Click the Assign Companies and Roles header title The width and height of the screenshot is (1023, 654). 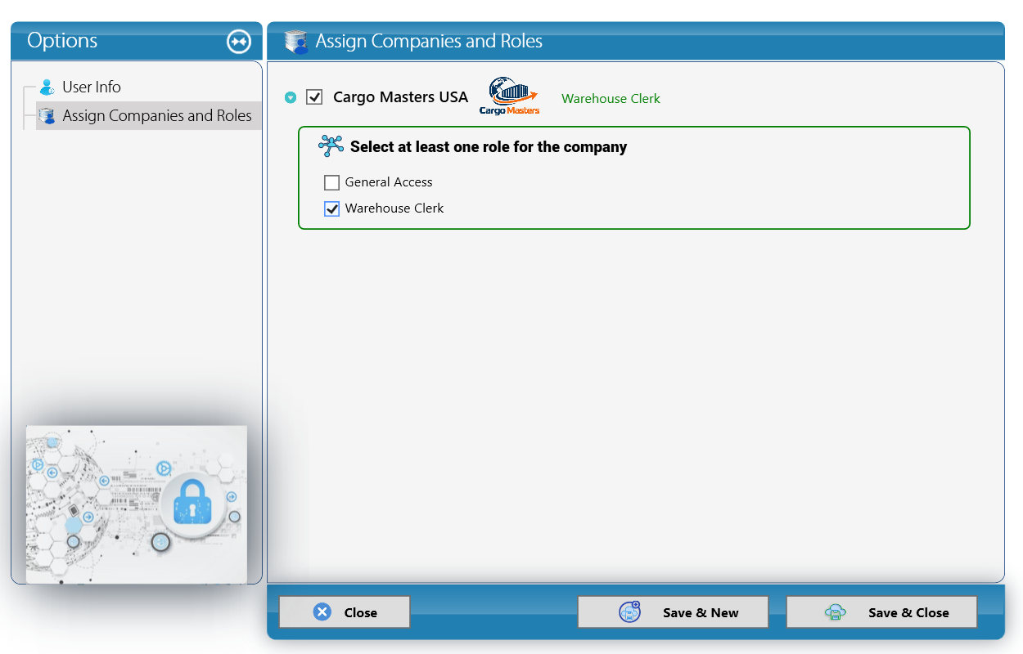[x=429, y=41]
